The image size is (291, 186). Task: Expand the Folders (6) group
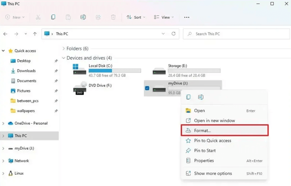tap(64, 49)
